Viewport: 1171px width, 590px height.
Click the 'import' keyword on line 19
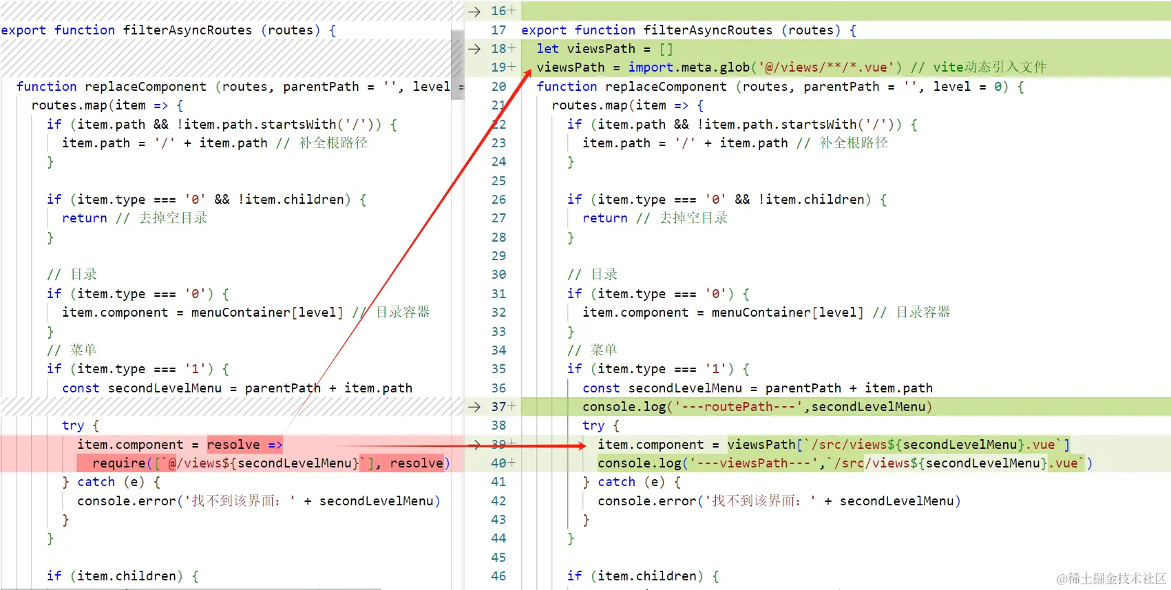pos(651,67)
